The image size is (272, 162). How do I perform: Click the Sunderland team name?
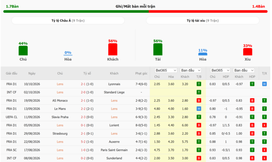click(x=114, y=158)
